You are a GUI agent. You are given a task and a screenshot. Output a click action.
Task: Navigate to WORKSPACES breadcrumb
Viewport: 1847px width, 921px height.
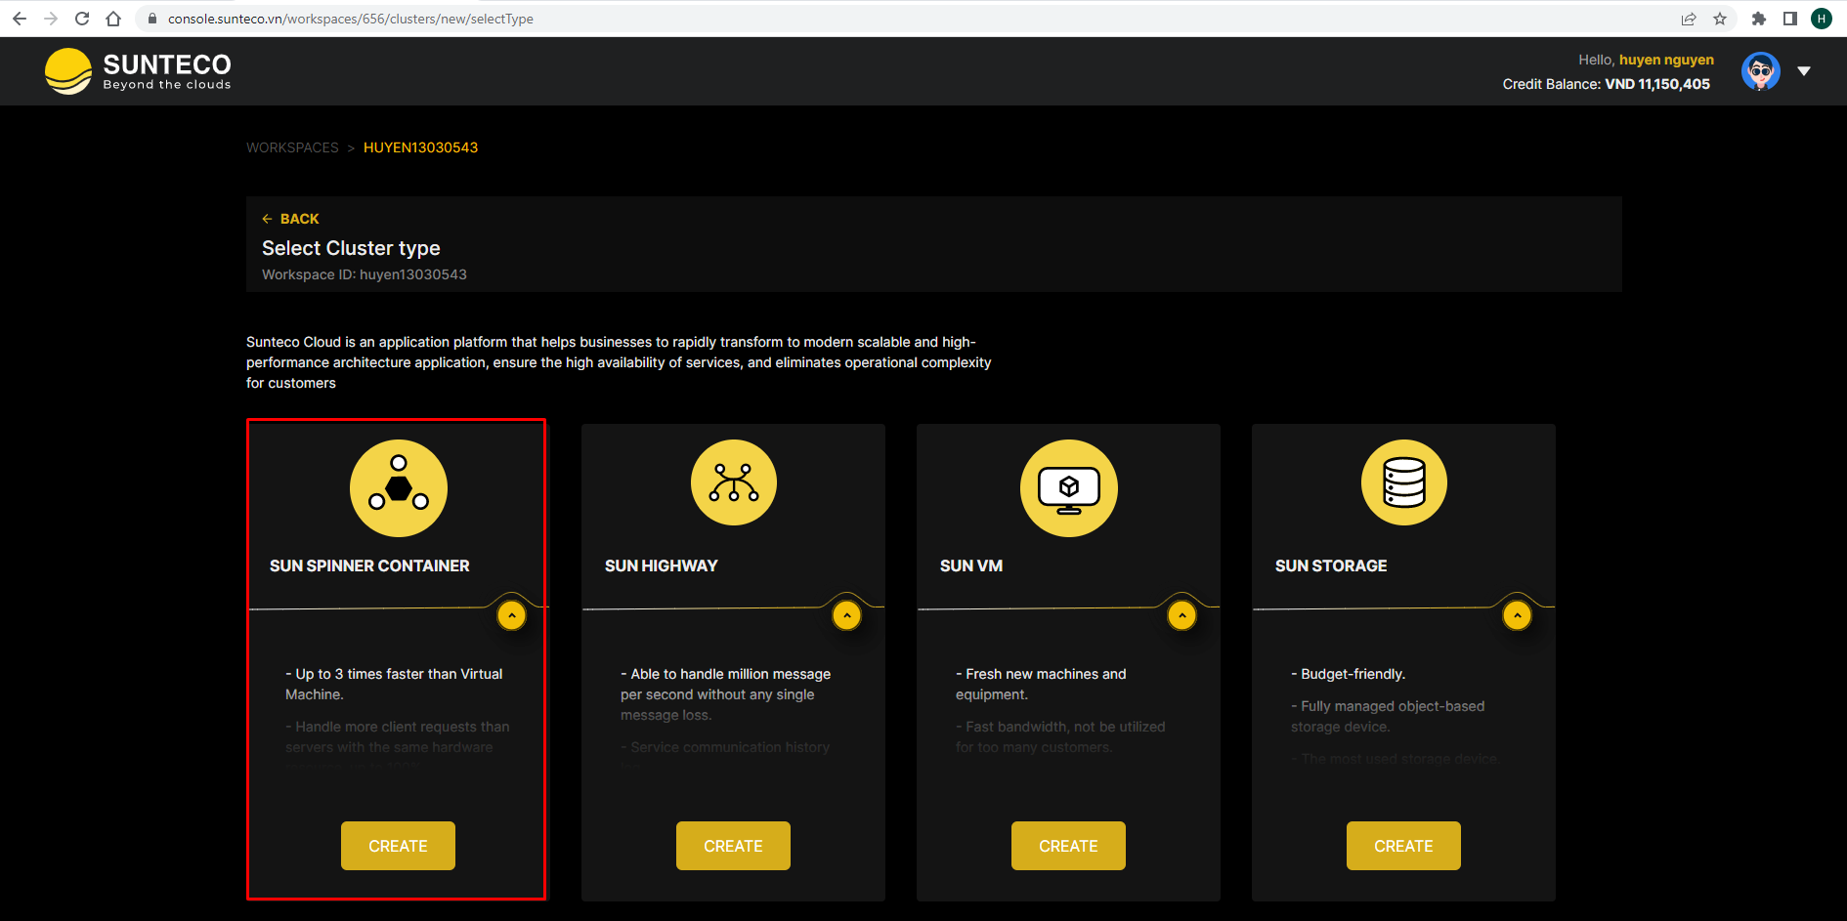[x=292, y=147]
